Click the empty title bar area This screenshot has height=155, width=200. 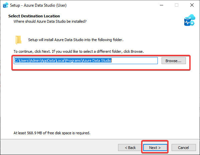(112, 5)
